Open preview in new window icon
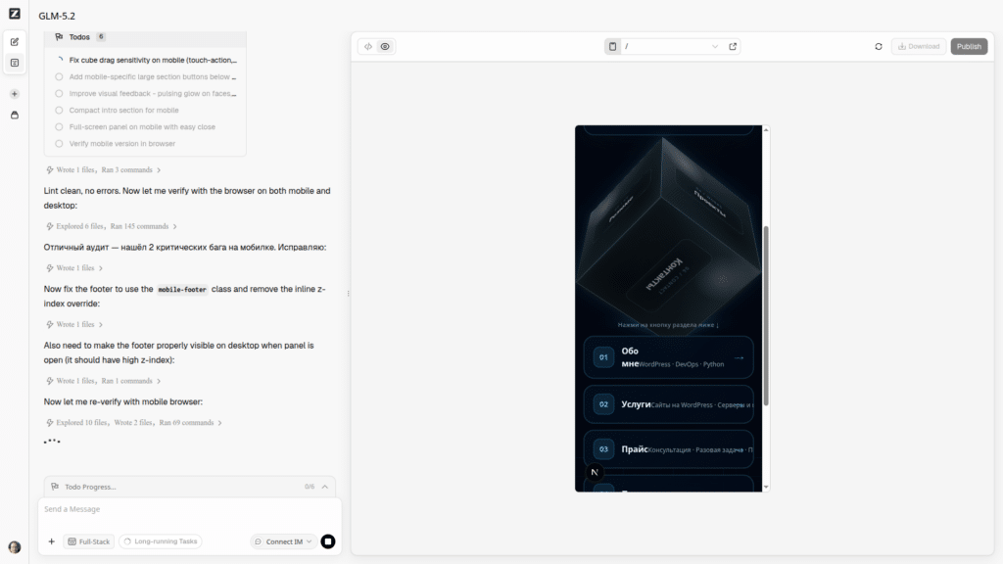Screen dimensions: 1003x564 (733, 47)
